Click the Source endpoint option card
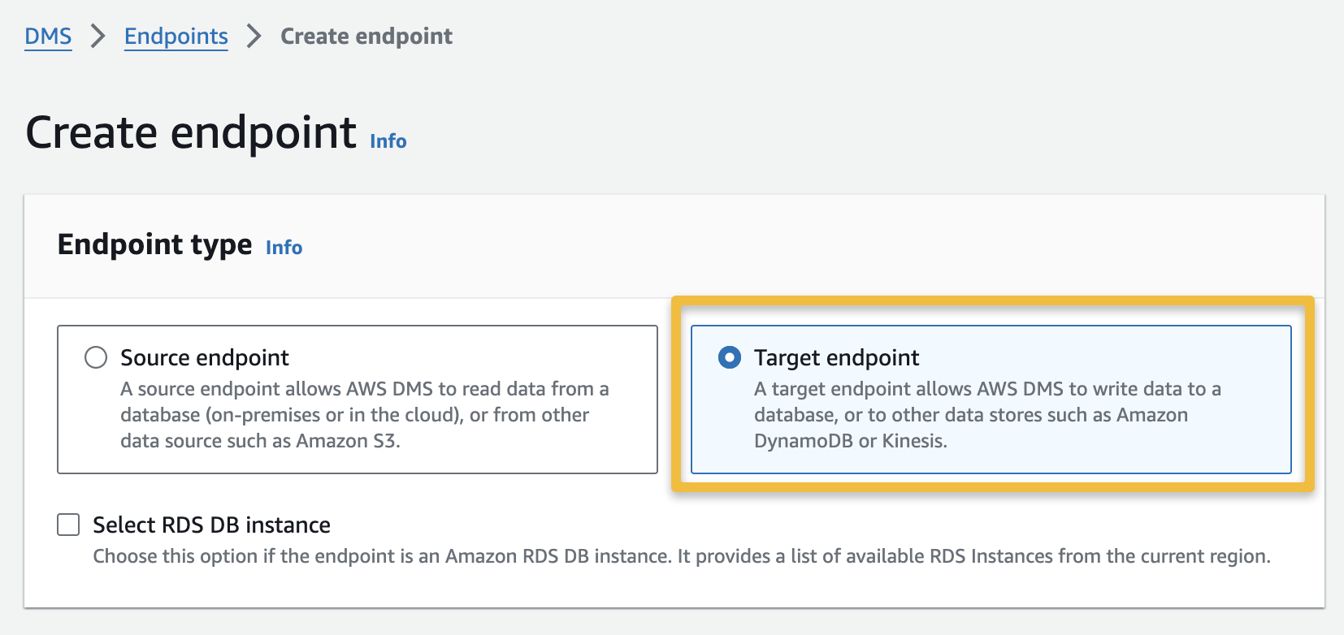Screen dimensions: 1344x635 [x=356, y=399]
